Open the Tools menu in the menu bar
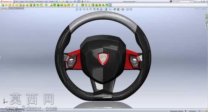This screenshot has height=112, width=208. pos(39,1)
